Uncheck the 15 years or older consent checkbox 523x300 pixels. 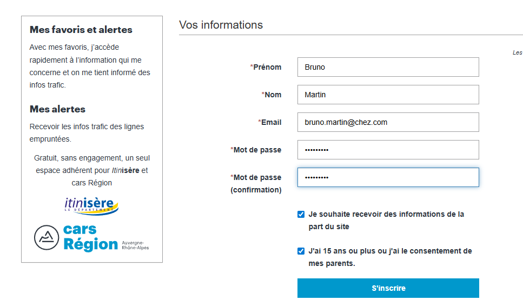(x=301, y=251)
